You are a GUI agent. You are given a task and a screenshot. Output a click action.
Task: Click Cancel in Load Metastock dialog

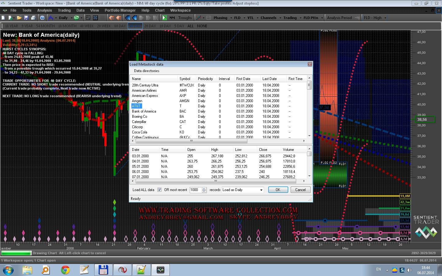300,190
